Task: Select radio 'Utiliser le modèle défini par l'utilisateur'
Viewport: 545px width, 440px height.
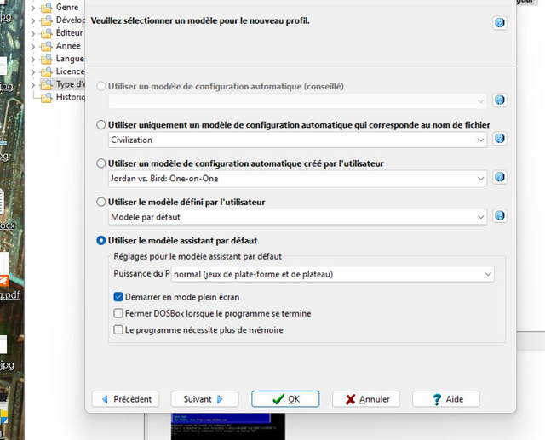Action: (100, 202)
